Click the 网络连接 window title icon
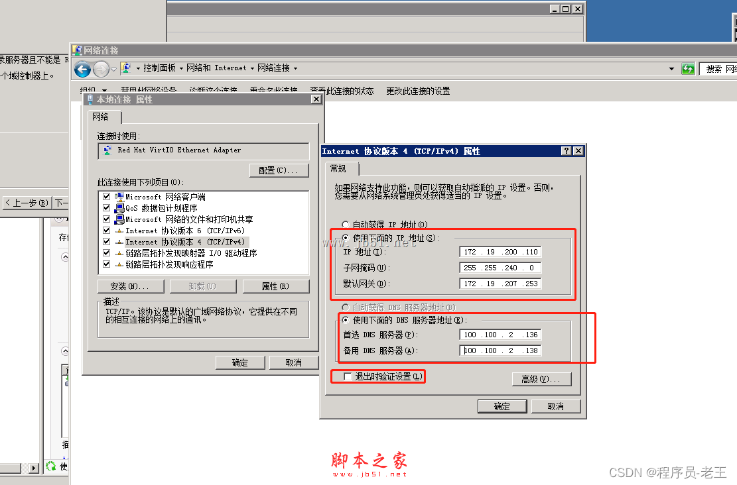This screenshot has height=485, width=737. (x=77, y=50)
